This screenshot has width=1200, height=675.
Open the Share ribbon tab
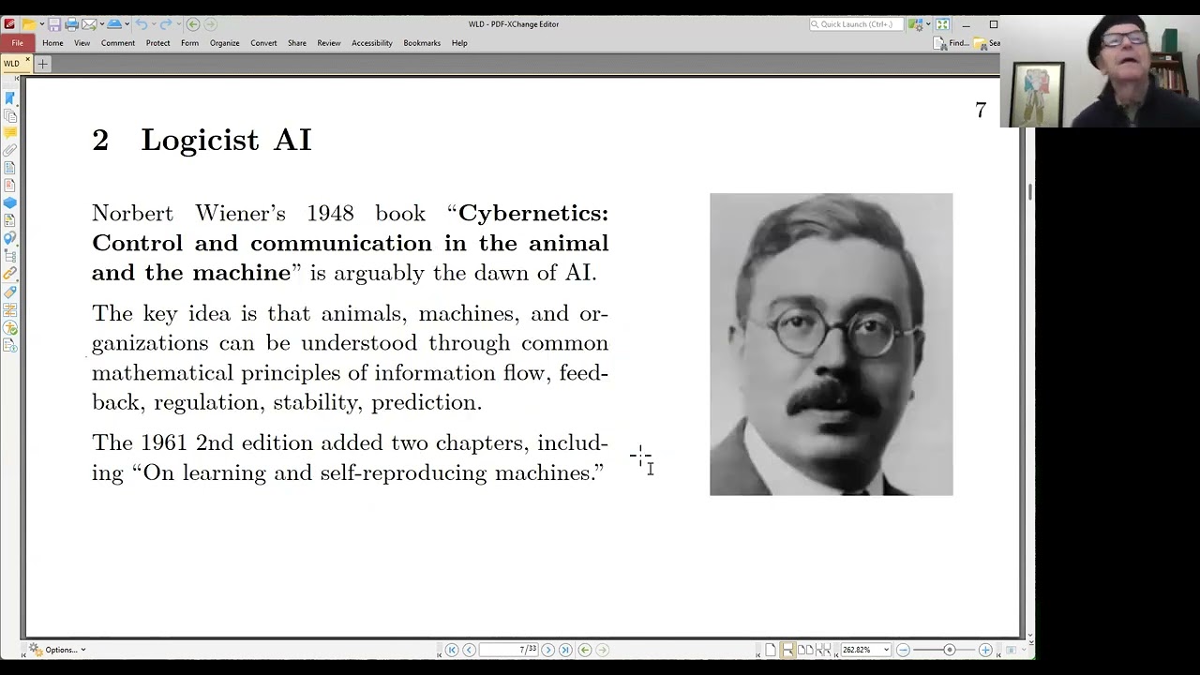(297, 43)
